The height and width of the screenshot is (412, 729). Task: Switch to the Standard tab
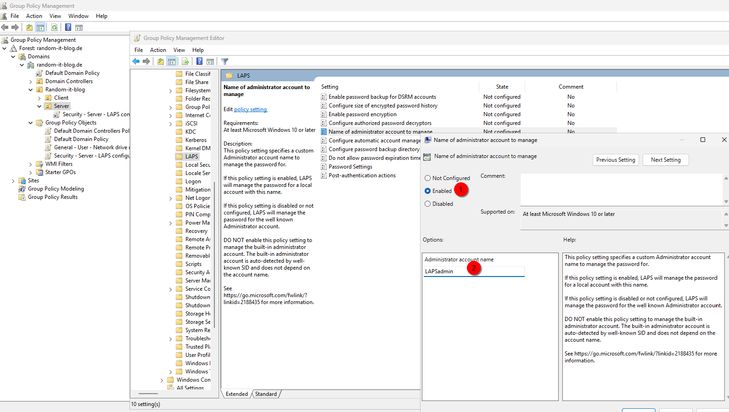[266, 394]
